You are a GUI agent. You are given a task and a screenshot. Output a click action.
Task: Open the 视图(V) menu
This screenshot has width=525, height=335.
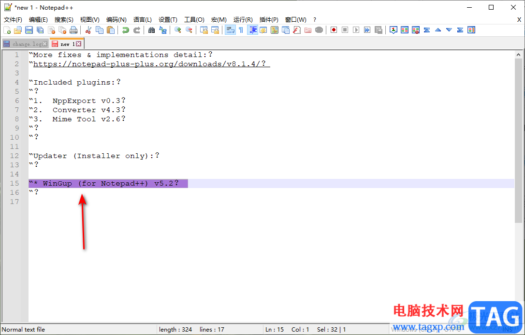[90, 20]
